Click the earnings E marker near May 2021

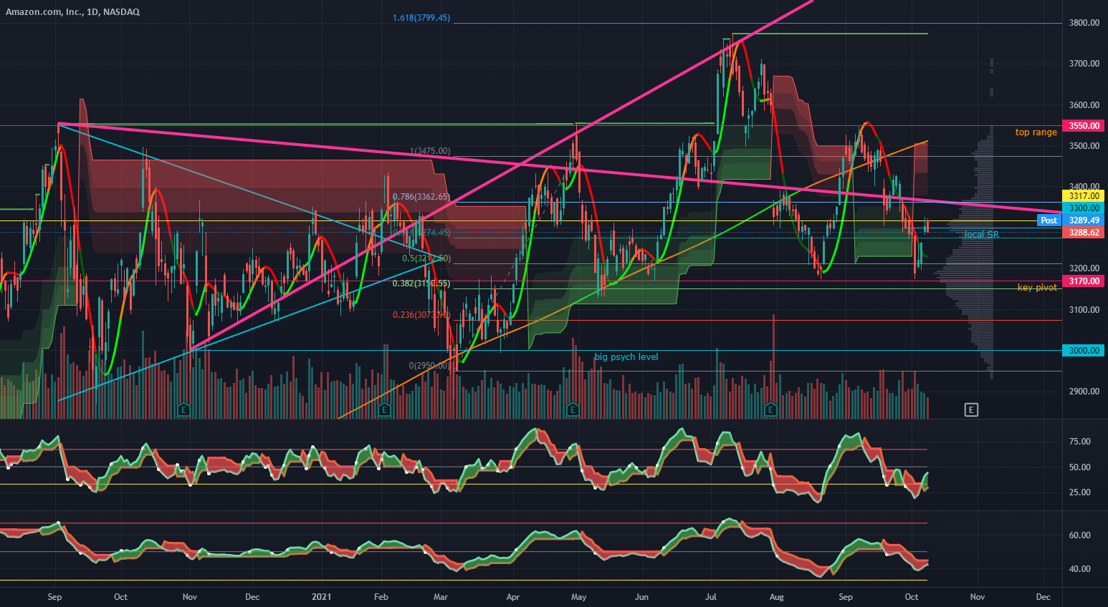coord(573,410)
